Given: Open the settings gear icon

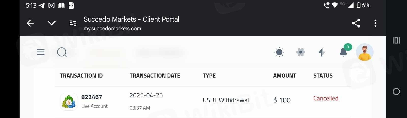Looking at the screenshot, I should tap(301, 52).
